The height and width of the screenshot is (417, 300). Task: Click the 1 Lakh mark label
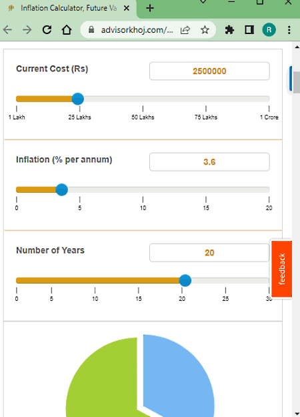[17, 117]
